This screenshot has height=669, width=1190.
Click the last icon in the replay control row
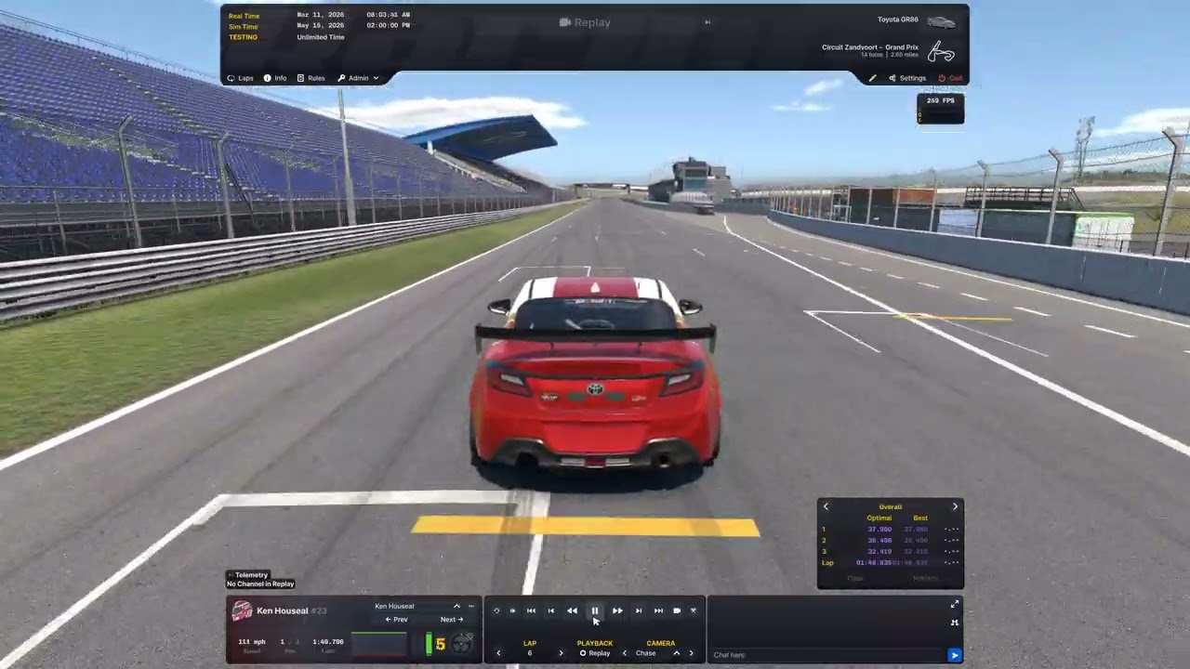tap(693, 610)
